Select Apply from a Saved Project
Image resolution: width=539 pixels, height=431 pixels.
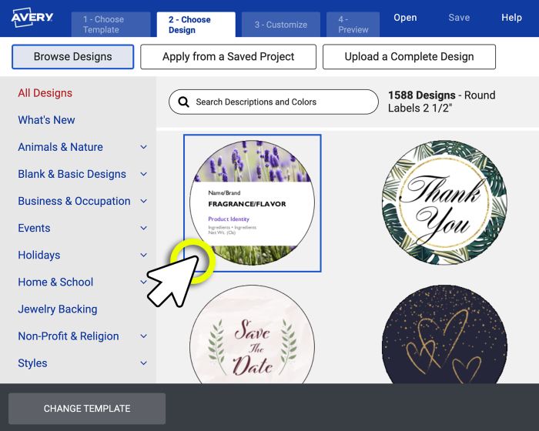[x=229, y=57]
